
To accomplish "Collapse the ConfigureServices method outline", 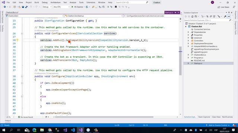I will point(22,34).
